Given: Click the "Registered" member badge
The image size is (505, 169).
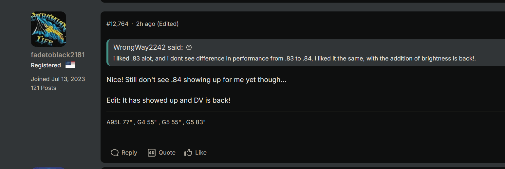Looking at the screenshot, I should click(x=46, y=65).
